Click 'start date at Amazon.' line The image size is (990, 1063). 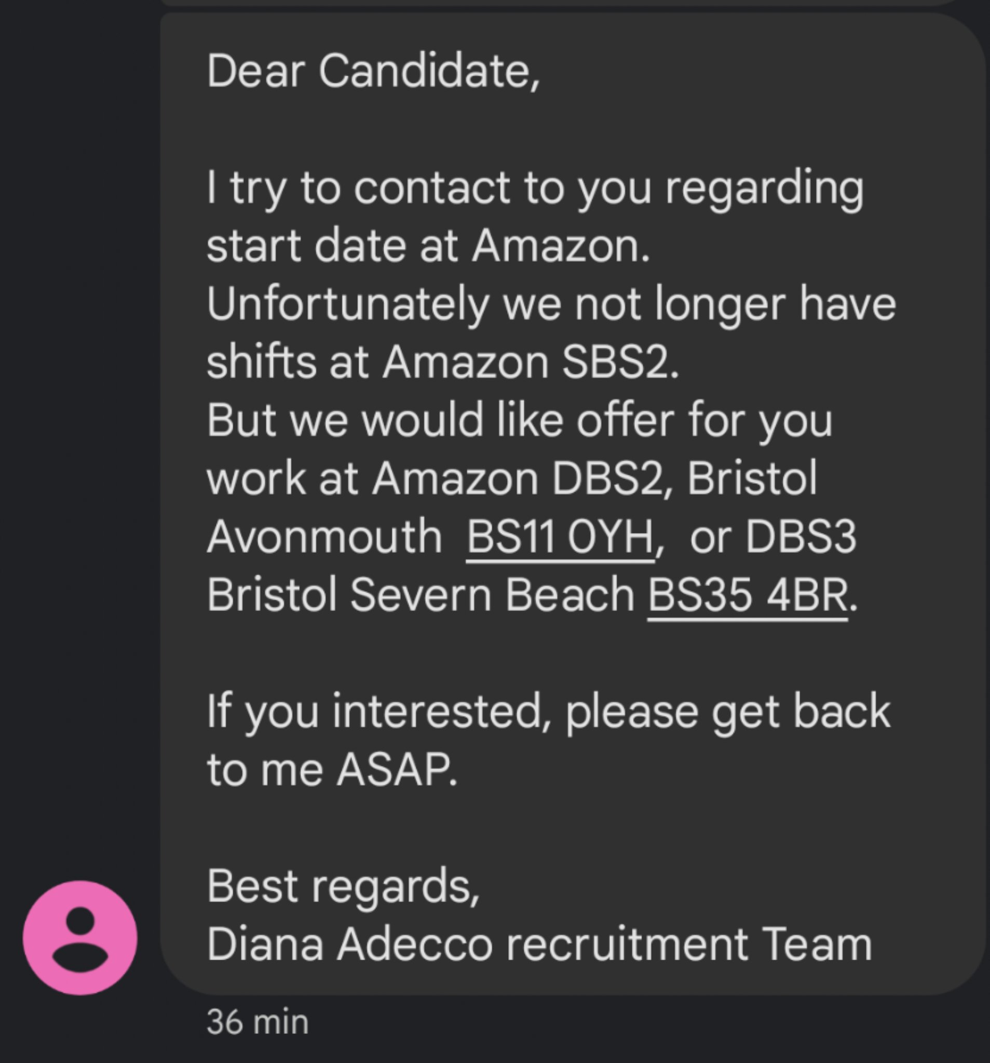(x=428, y=246)
